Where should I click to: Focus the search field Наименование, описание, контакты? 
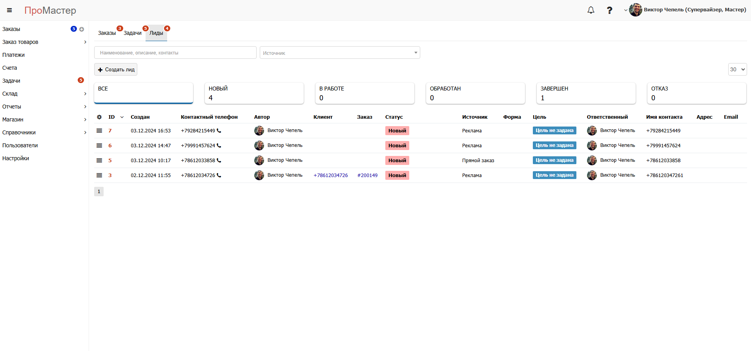click(175, 52)
